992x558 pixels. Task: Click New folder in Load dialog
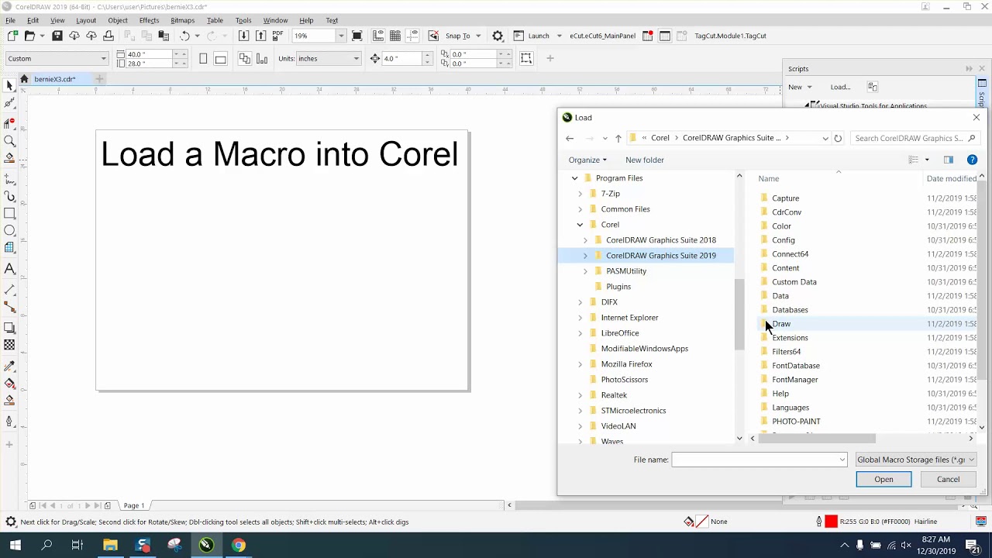click(x=644, y=160)
